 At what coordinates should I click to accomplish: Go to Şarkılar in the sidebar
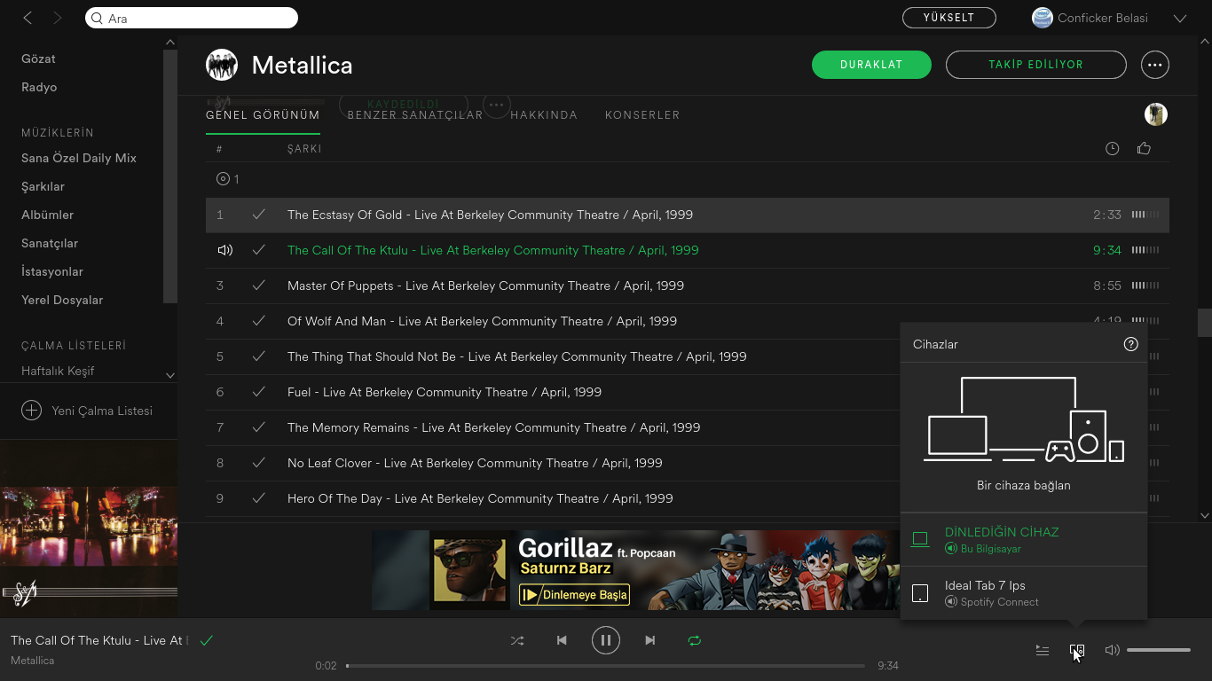pyautogui.click(x=43, y=186)
